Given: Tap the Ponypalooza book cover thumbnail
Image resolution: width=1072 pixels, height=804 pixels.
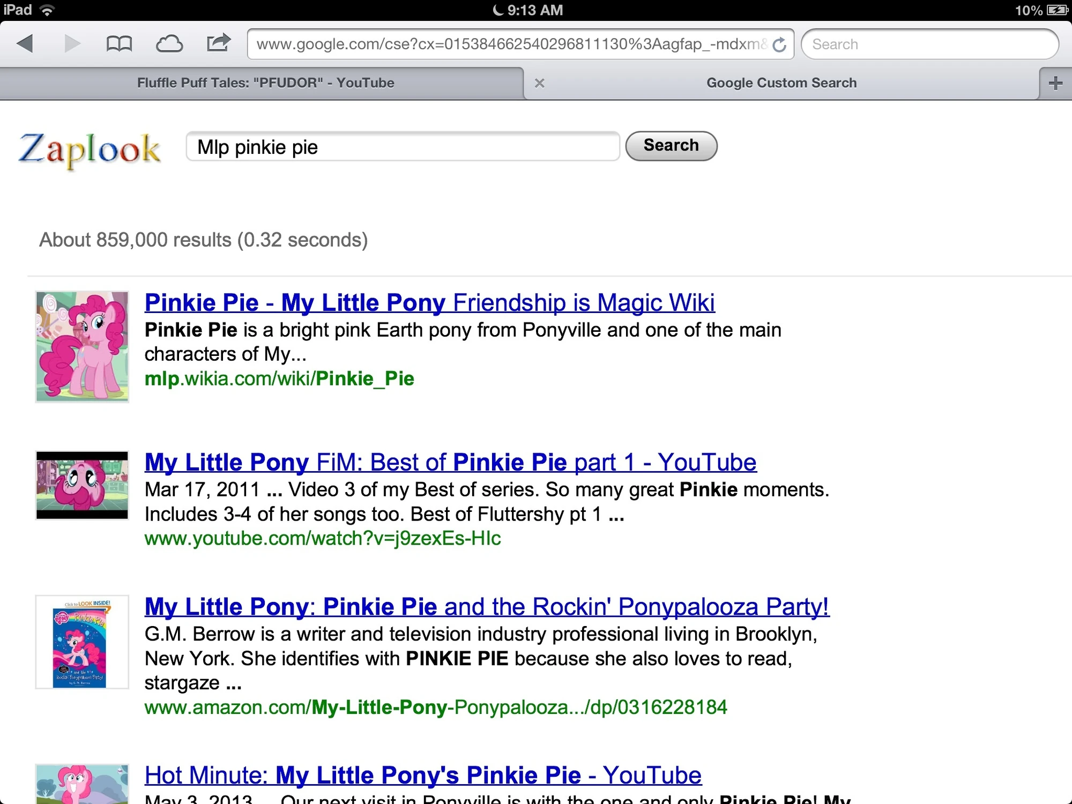Looking at the screenshot, I should [82, 642].
